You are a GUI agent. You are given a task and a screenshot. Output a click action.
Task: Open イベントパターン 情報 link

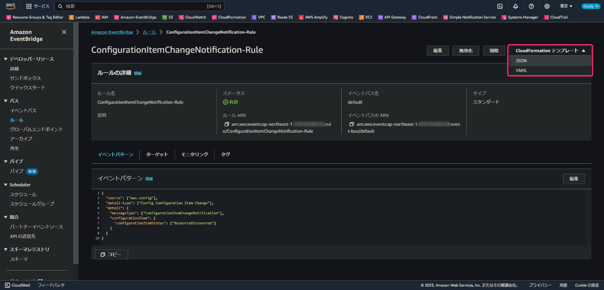click(x=149, y=179)
